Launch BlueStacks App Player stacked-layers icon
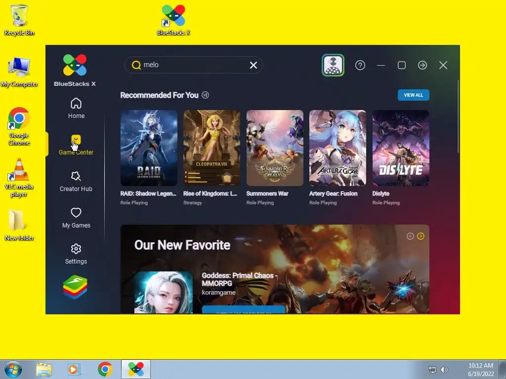The height and width of the screenshot is (379, 506). (x=75, y=287)
